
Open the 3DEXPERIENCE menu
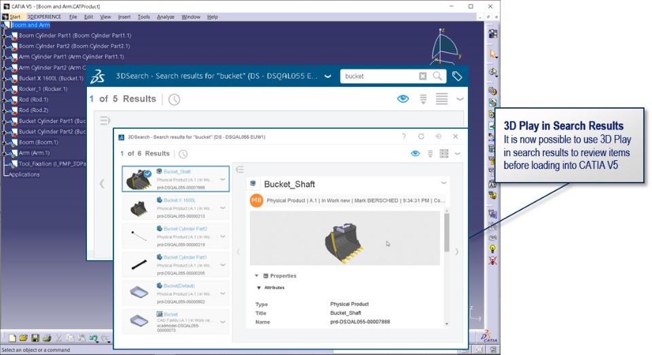44,17
